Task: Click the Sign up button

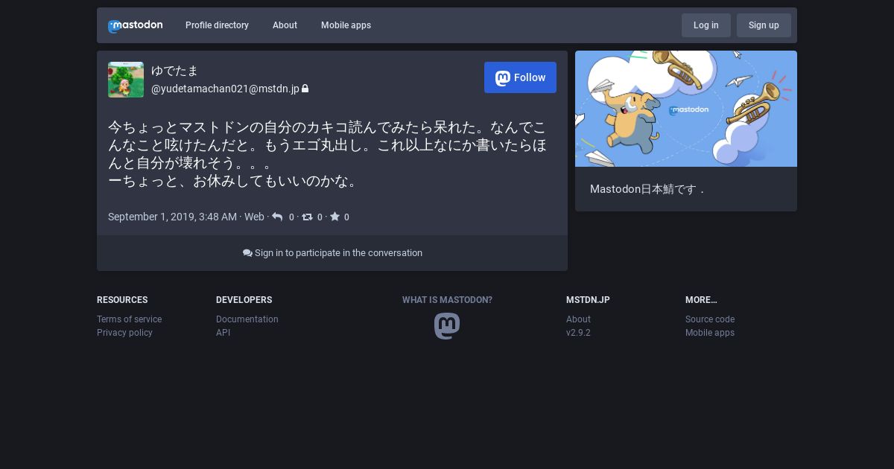Action: [x=764, y=25]
